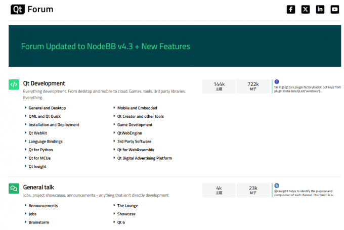Click the General talk chat icon
Image resolution: width=344 pixels, height=230 pixels.
pos(14,189)
